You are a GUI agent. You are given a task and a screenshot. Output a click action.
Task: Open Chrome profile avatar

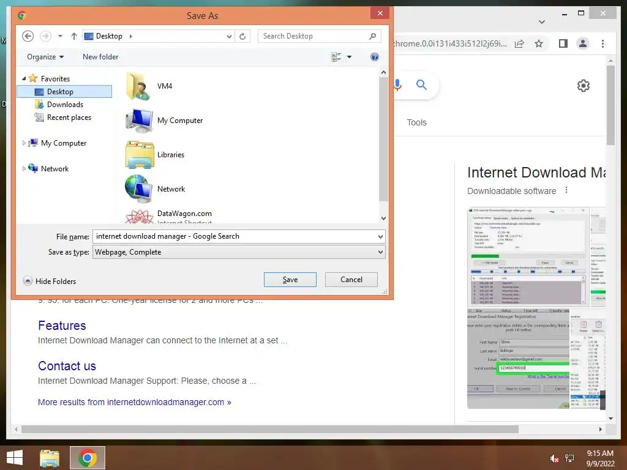(x=583, y=43)
